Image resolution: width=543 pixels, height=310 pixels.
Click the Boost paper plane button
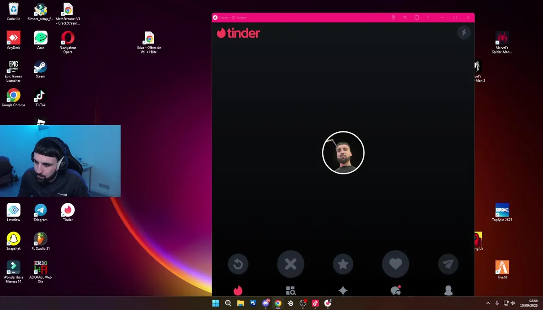(x=448, y=264)
